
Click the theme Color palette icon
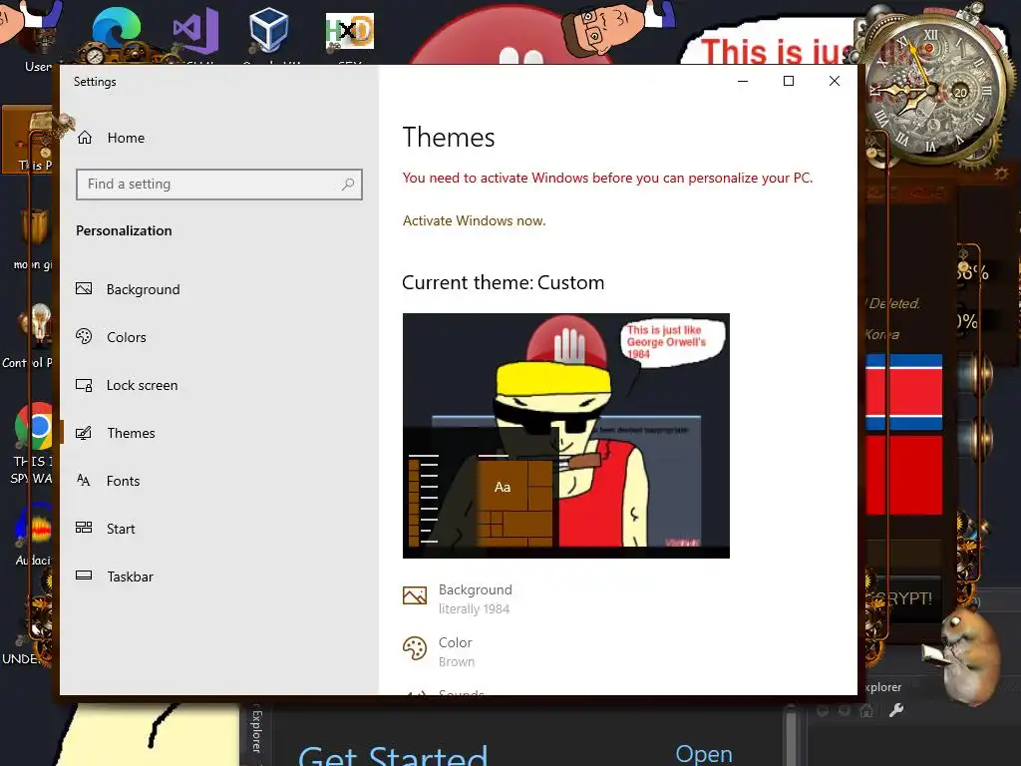click(x=415, y=648)
